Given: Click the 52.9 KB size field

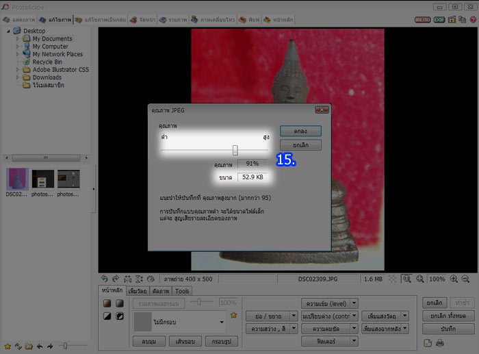Looking at the screenshot, I should coord(253,177).
